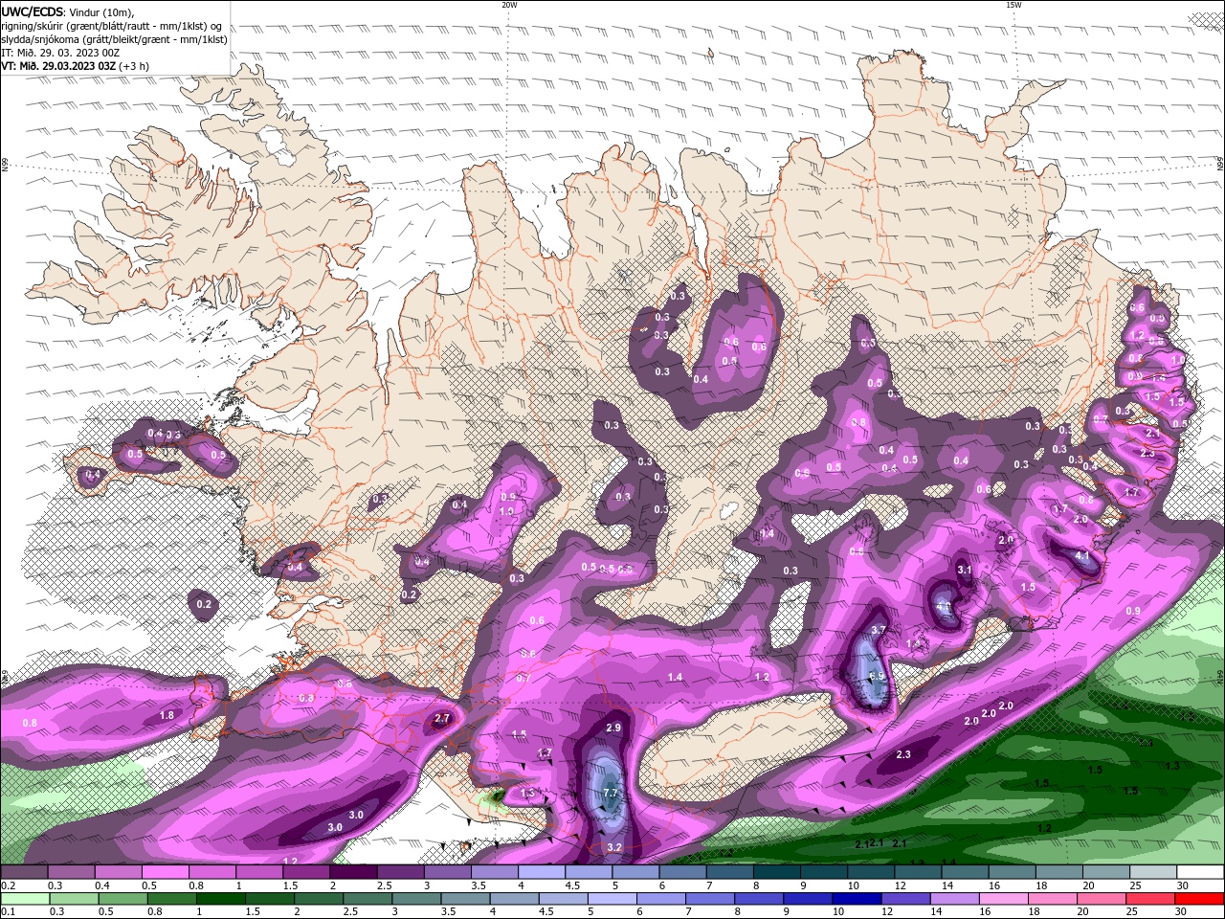The width and height of the screenshot is (1225, 919).
Task: Click the "3.2" precipitation value on the map
Action: (x=614, y=847)
